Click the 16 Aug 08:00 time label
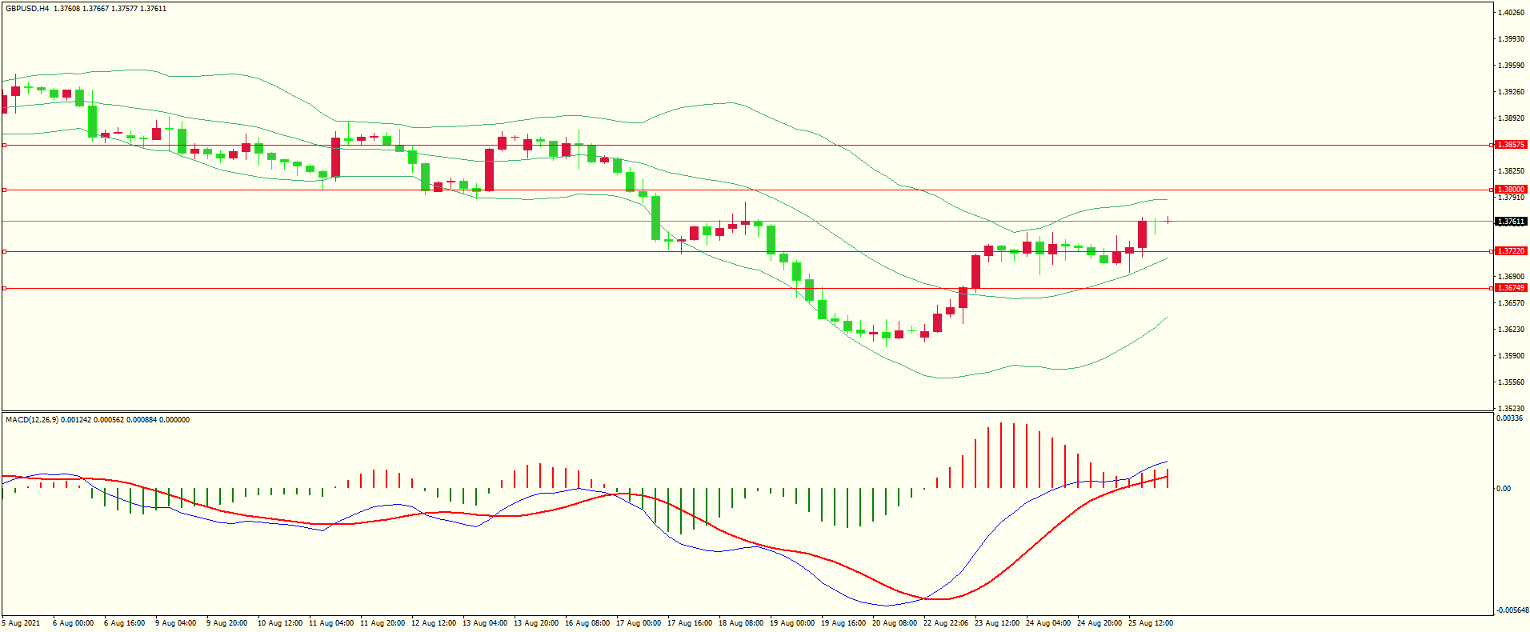1530x632 pixels. tap(587, 623)
